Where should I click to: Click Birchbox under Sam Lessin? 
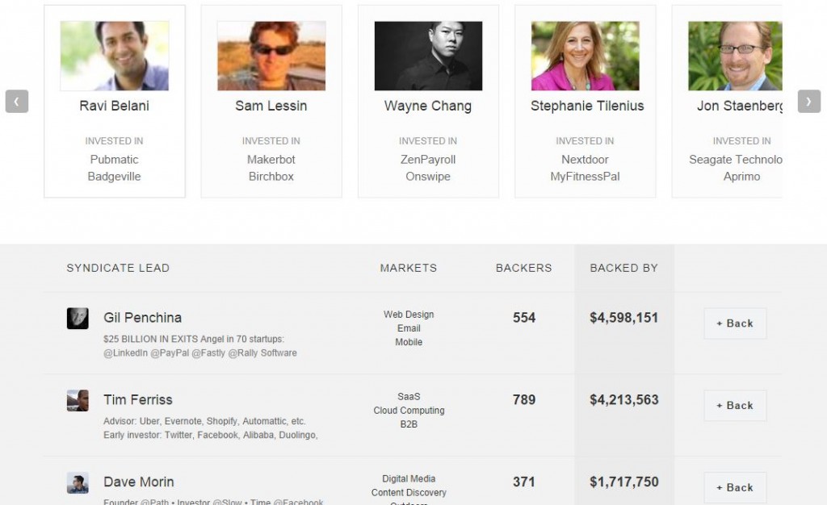(271, 177)
